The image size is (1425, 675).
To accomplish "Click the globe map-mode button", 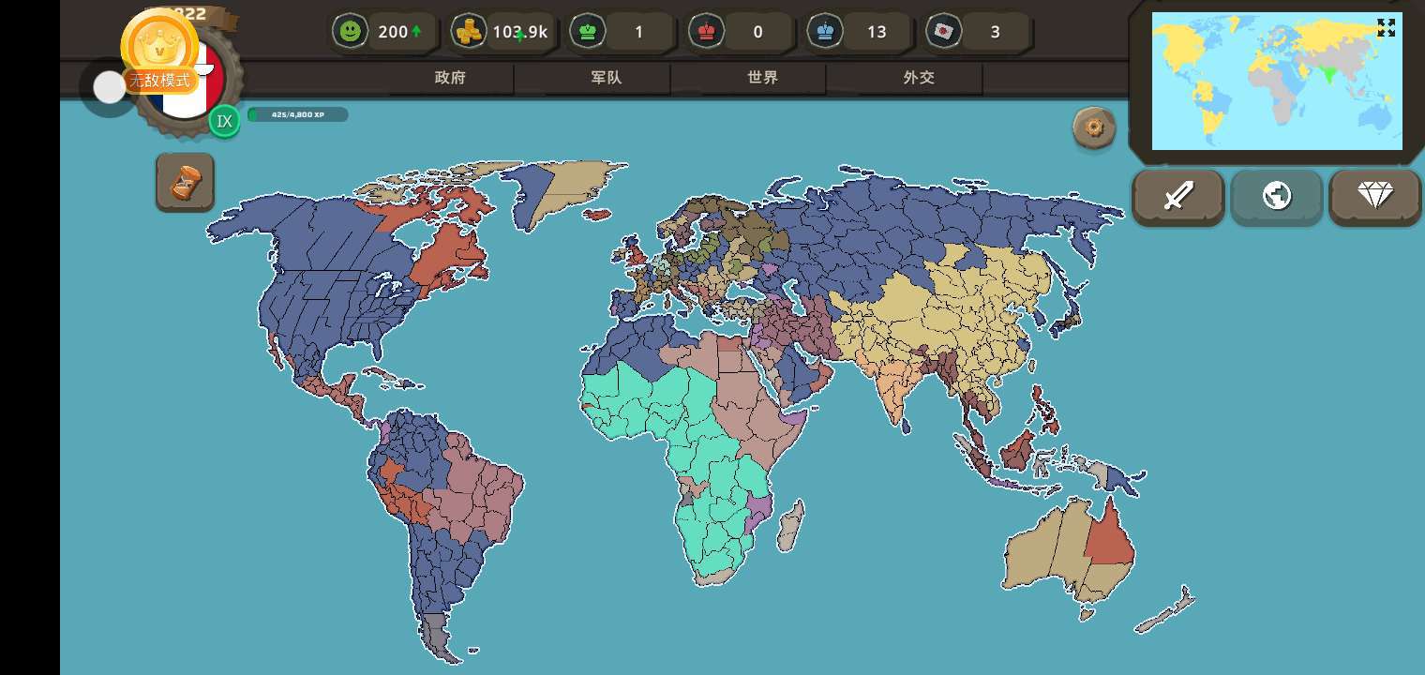I will pos(1277,196).
